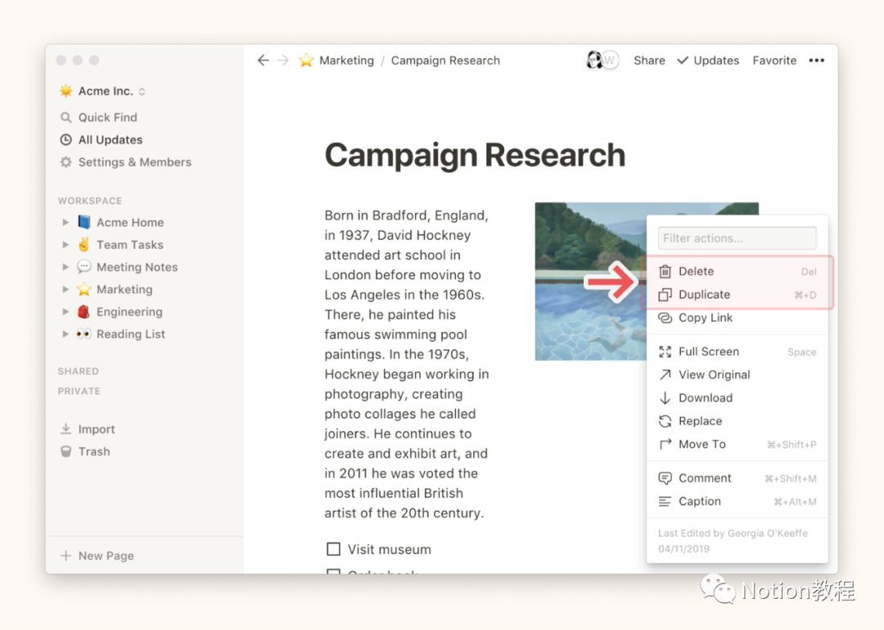Click the Import download icon
The width and height of the screenshot is (884, 630).
tap(66, 429)
